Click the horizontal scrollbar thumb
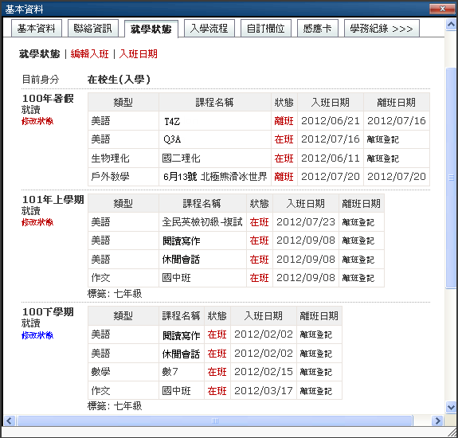This screenshot has width=458, height=438. (x=215, y=420)
